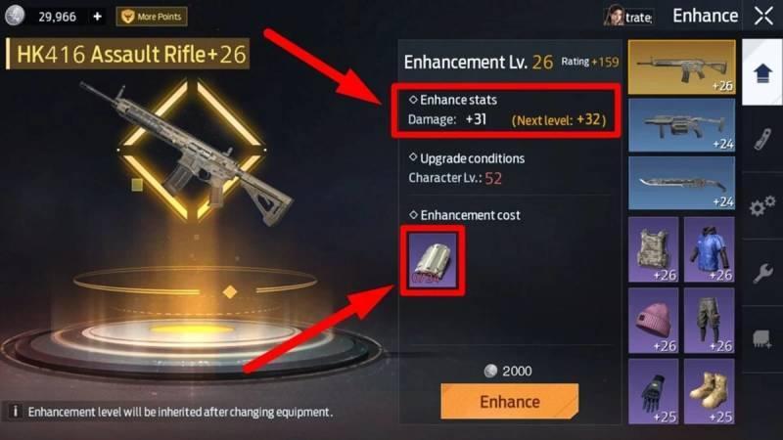Tap the info icon beside inheritance note

(16, 412)
